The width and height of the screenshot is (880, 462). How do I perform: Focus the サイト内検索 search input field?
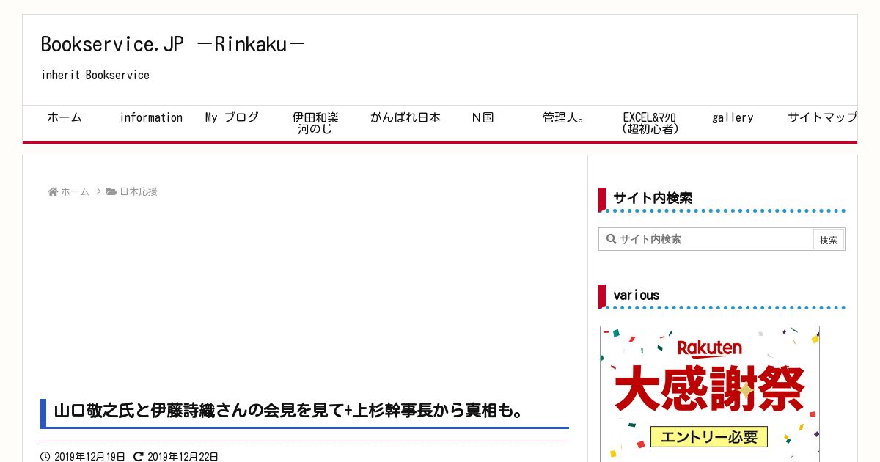click(x=706, y=239)
